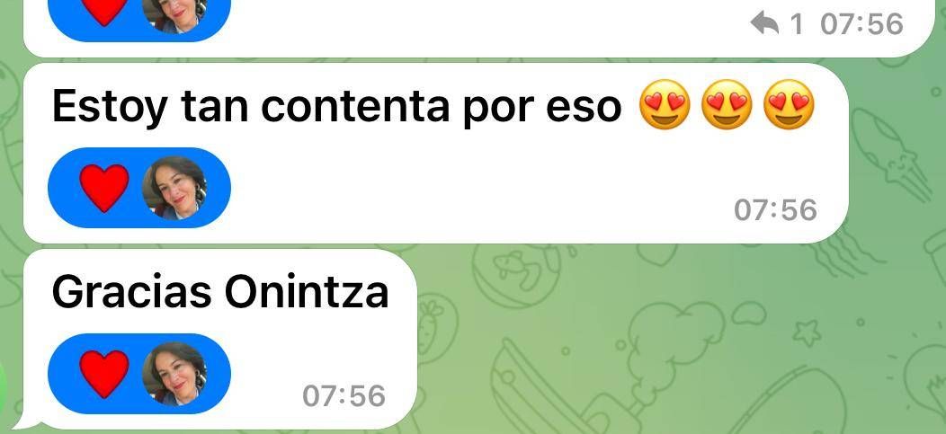
Task: Click the green doodle chat wallpaper area
Action: pos(664,338)
